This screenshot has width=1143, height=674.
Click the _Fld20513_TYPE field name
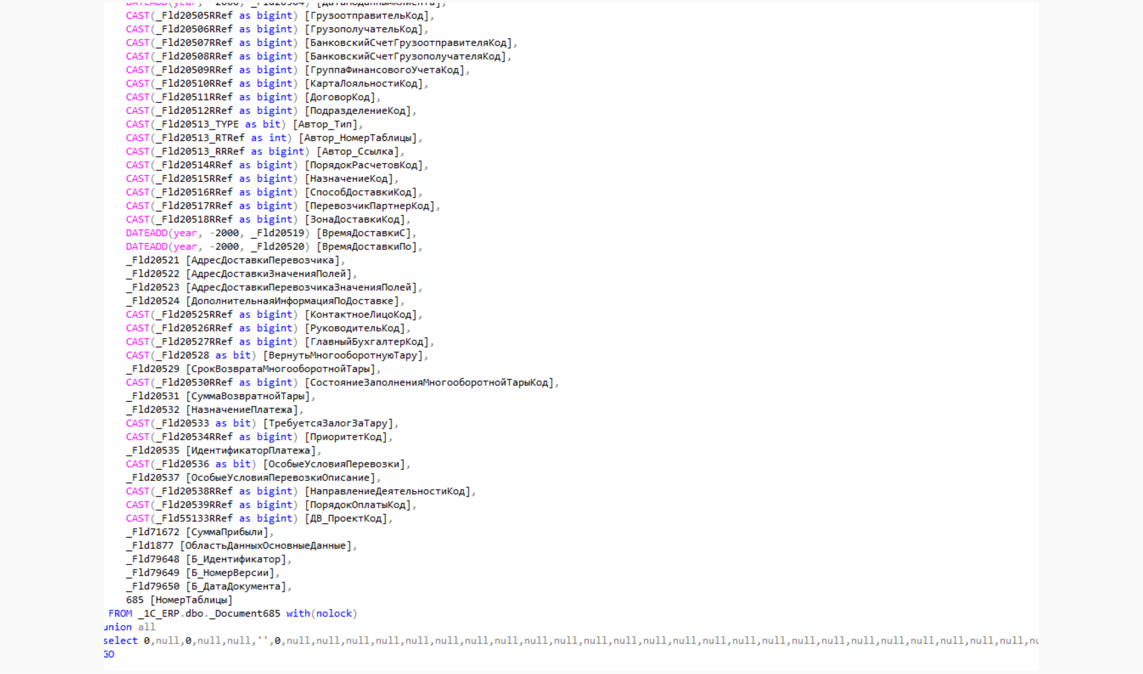click(x=198, y=124)
